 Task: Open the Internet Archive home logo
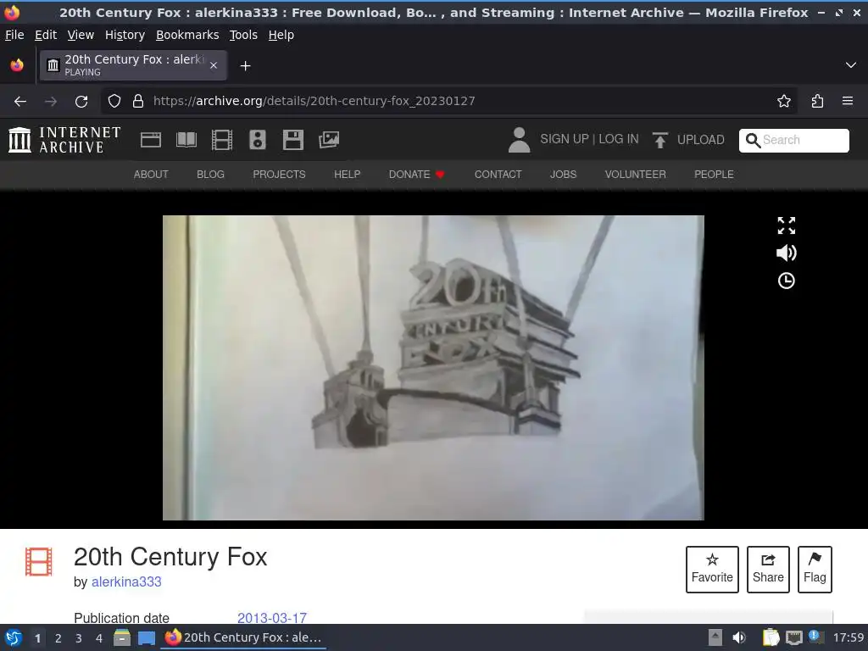(x=64, y=140)
